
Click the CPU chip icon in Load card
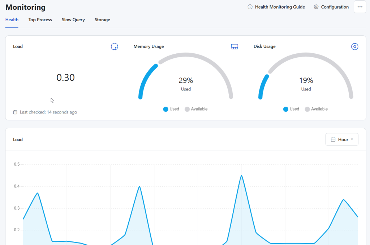click(115, 46)
